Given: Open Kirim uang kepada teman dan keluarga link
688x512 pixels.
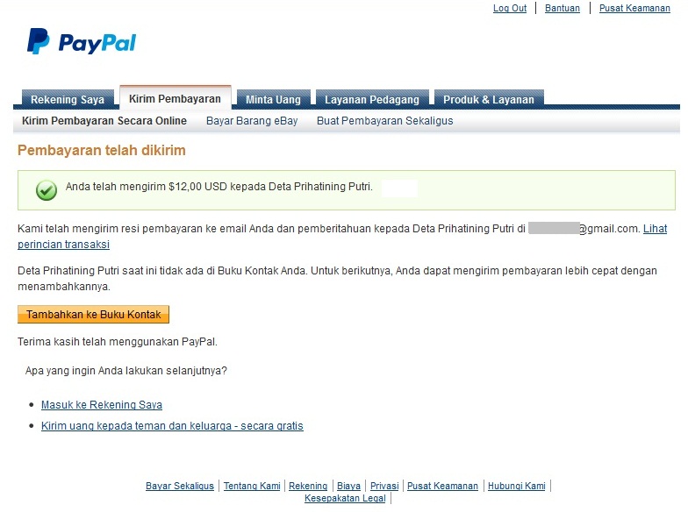Looking at the screenshot, I should click(172, 426).
